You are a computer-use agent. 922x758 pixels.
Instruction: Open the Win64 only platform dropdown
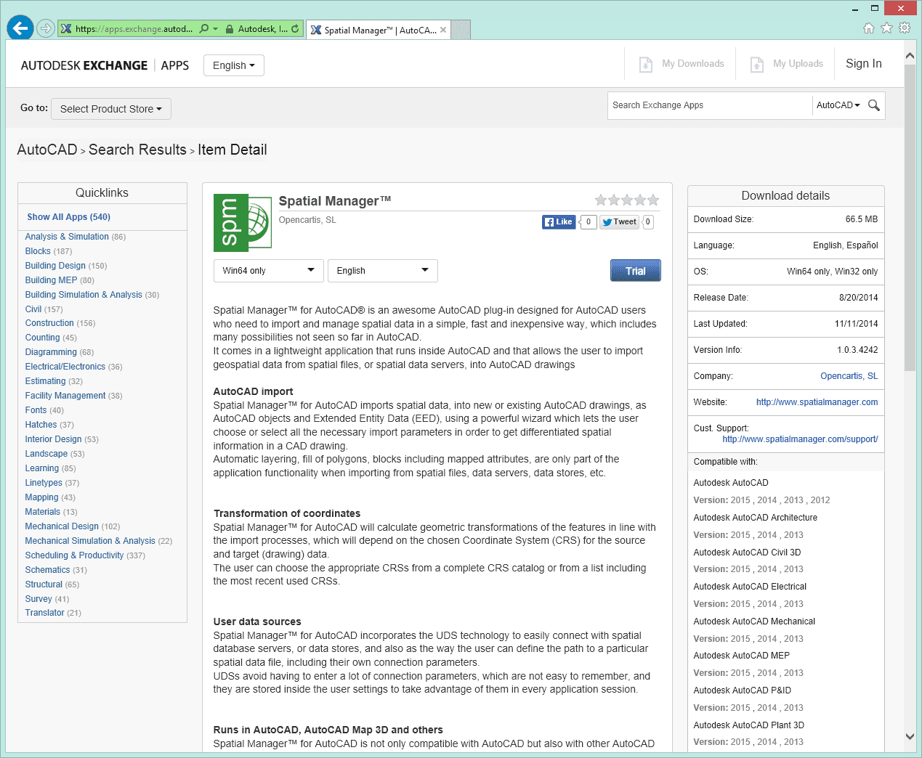(x=268, y=270)
